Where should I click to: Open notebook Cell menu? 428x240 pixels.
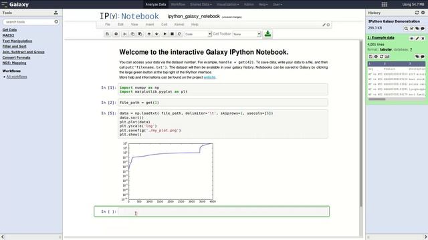[164, 25]
